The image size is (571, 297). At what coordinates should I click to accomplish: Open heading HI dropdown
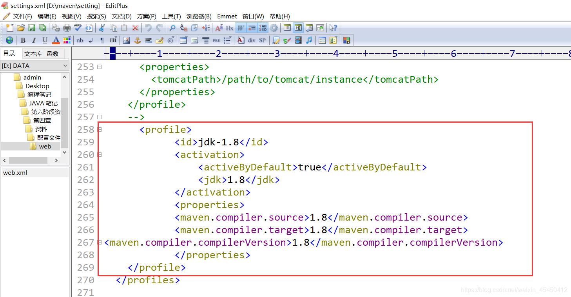113,40
